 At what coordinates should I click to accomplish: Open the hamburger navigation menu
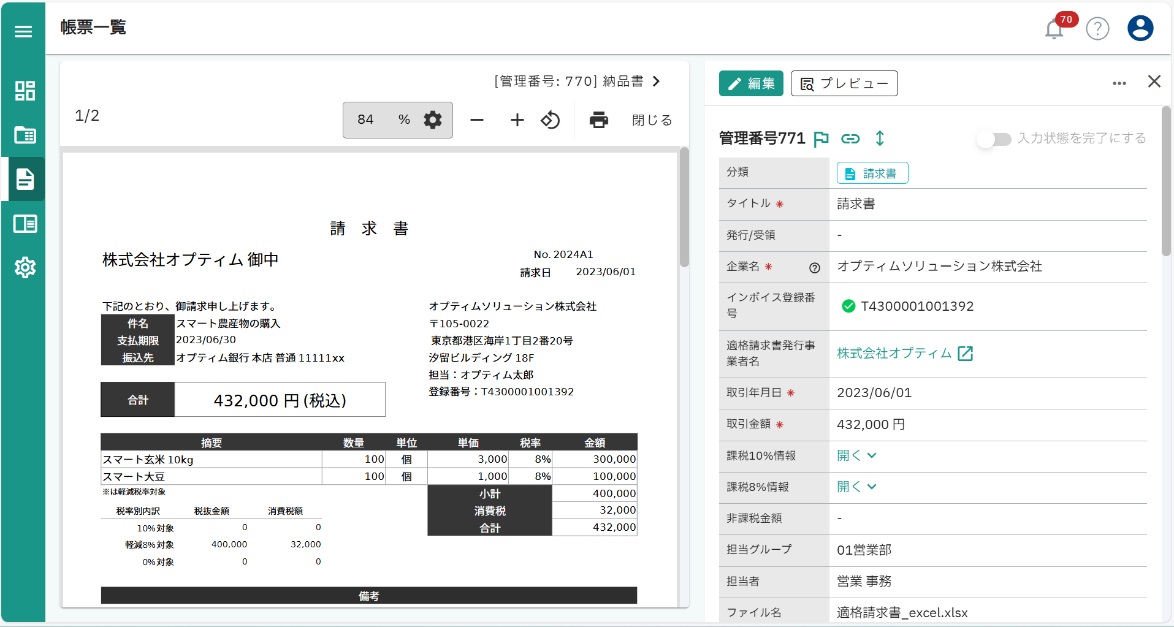[x=23, y=31]
